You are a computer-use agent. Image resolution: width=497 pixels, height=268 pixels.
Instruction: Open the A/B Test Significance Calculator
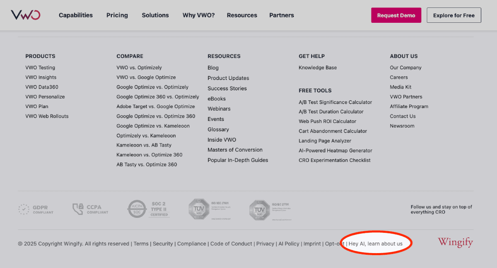(335, 102)
